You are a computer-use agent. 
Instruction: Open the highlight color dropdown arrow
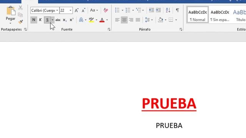click(96, 20)
